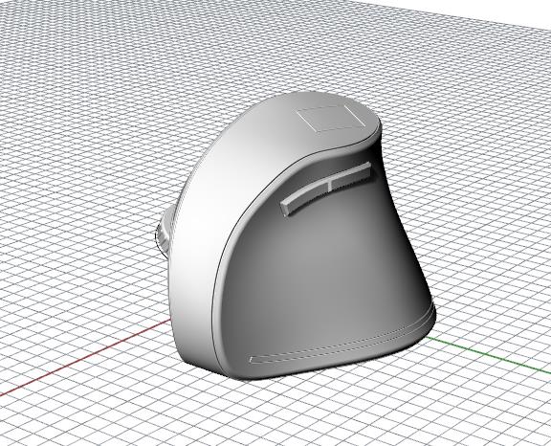Select the square outline on the mouse top
This screenshot has height=446, width=551.
(x=330, y=119)
